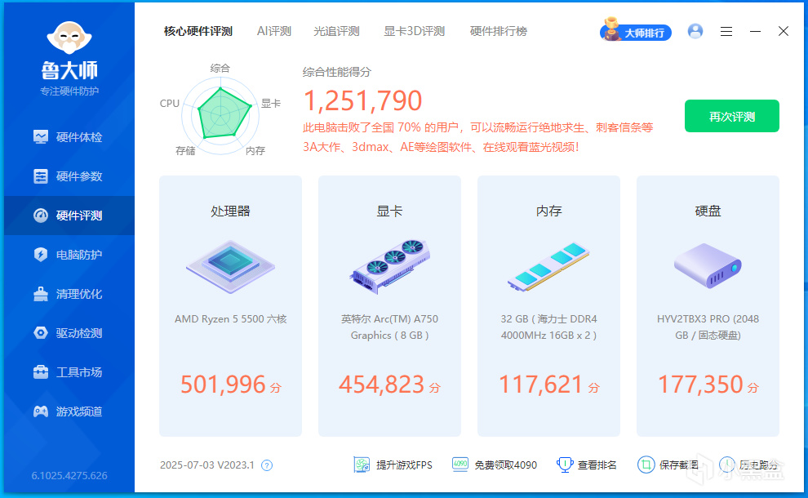The image size is (808, 498).
Task: Switch to the AI评测 tab
Action: coord(274,32)
